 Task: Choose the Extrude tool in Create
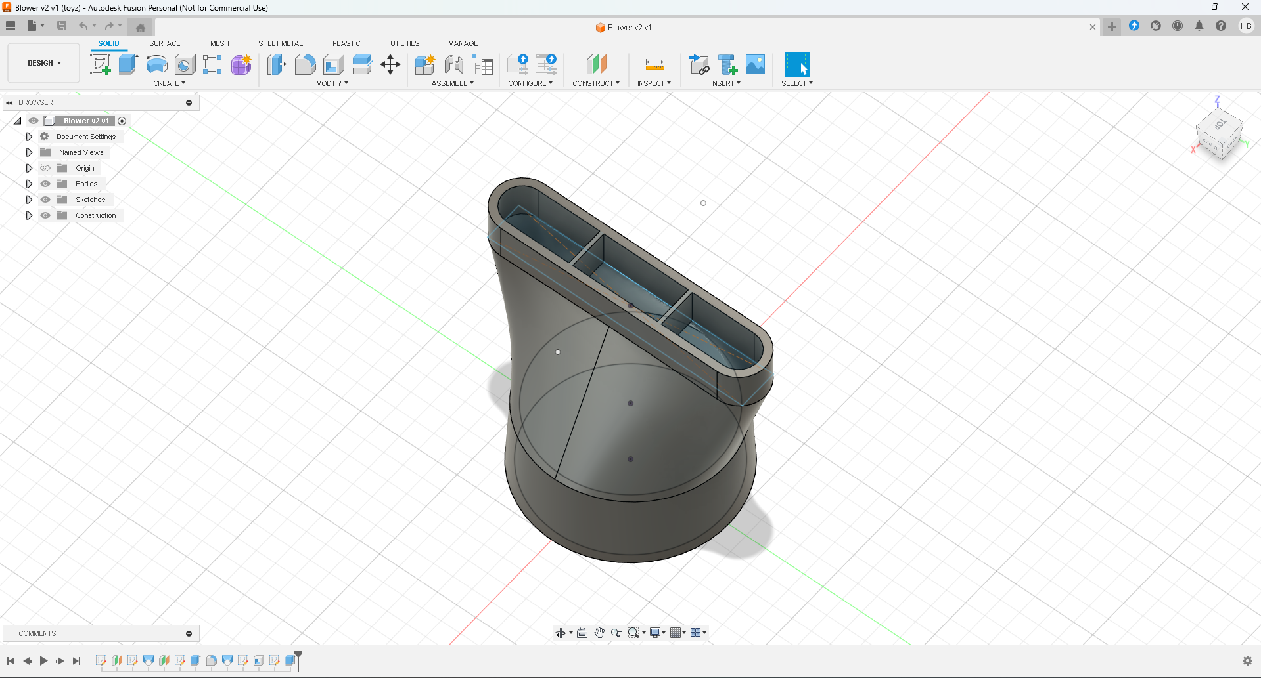click(x=128, y=64)
